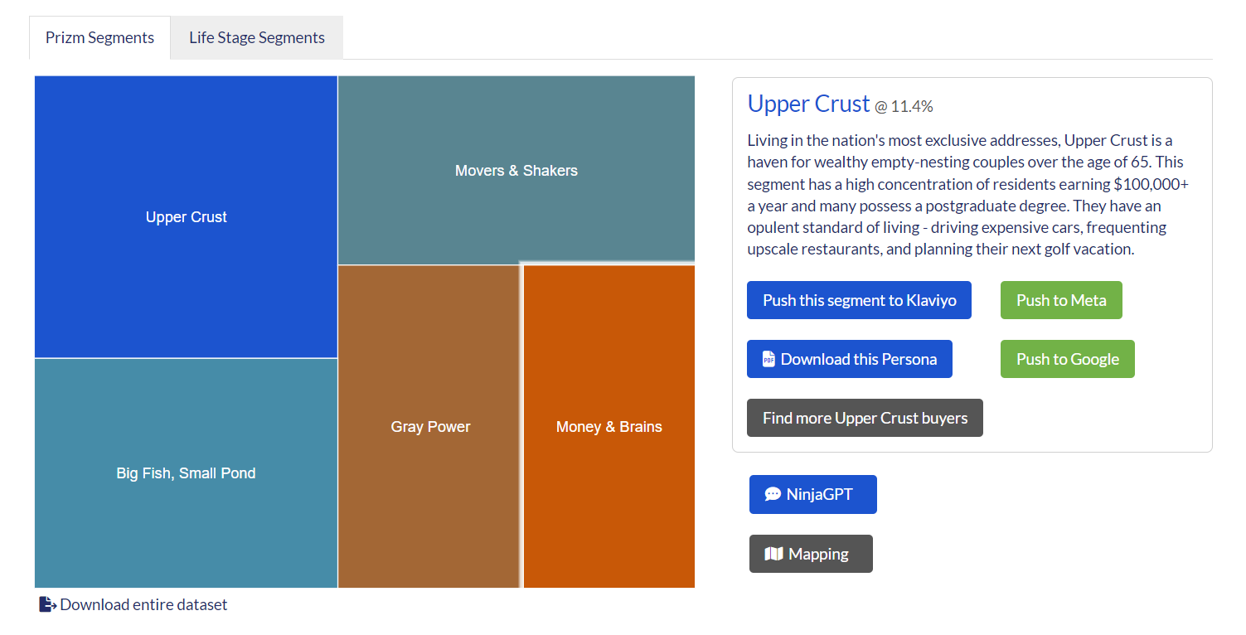Open Mapping via its text label
The image size is (1246, 635).
818,554
